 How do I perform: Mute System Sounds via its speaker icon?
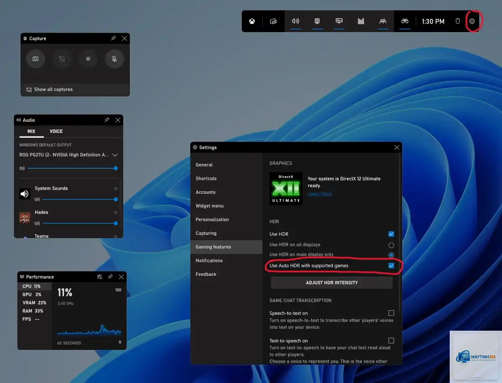coord(37,199)
